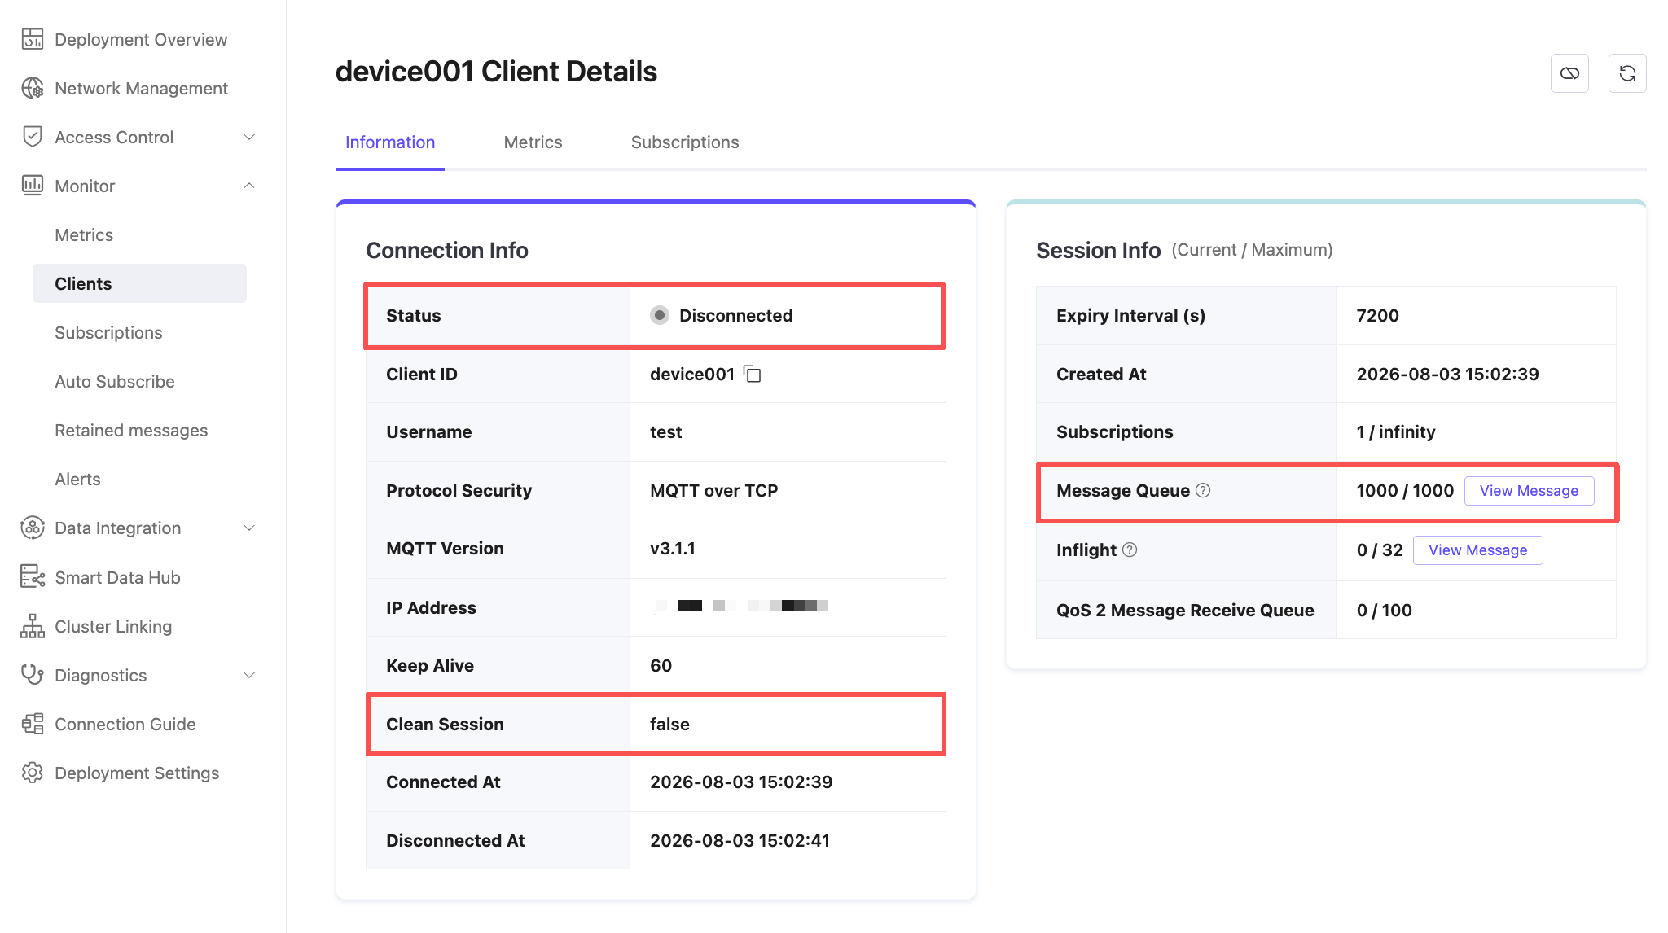Expand the Diagnostics menu chevron
The image size is (1668, 933).
click(x=249, y=675)
